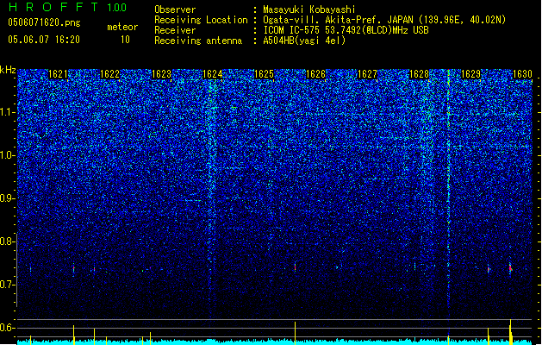The height and width of the screenshot is (345, 542).
Task: Click time marker 1627
Action: tap(367, 74)
